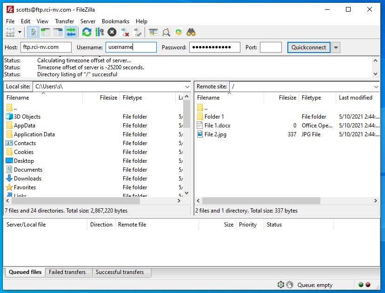This screenshot has height=293, width=385.
Task: Open the View menu
Action: (42, 21)
